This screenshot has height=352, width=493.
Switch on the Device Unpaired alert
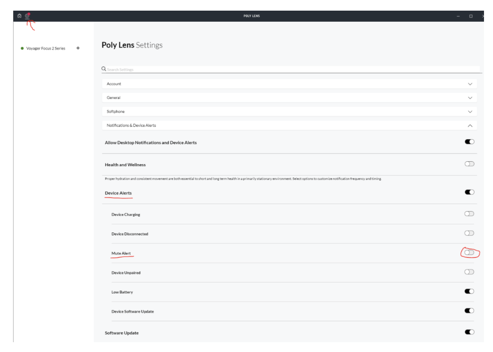point(469,272)
